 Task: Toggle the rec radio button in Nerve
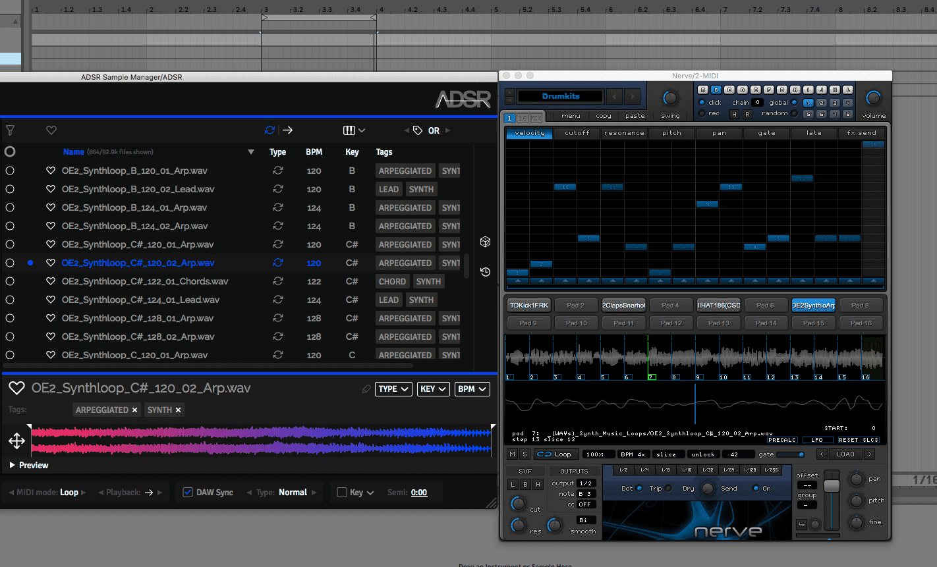(702, 113)
